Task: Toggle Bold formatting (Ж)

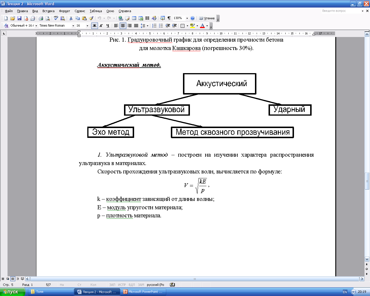Action: pos(95,26)
